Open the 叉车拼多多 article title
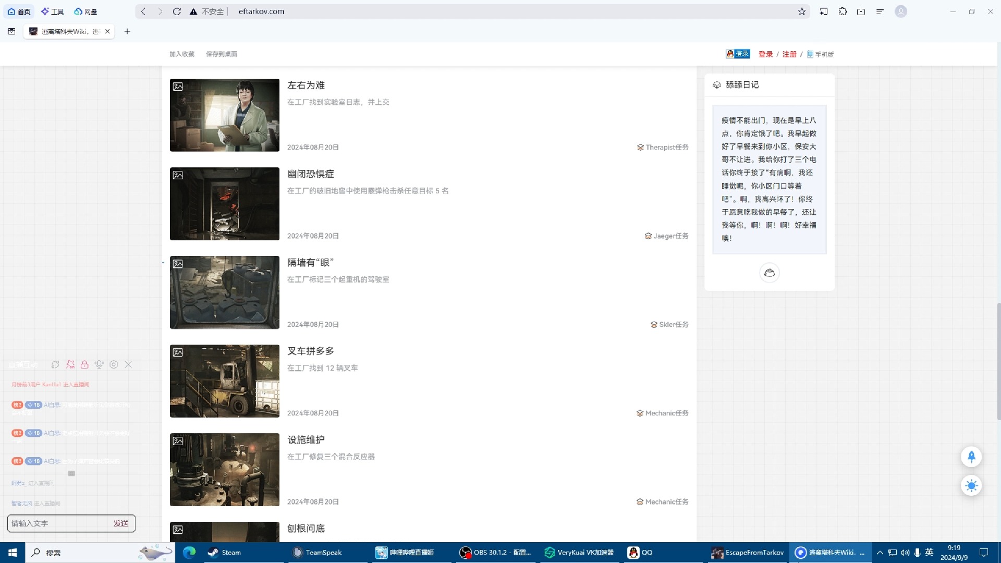Image resolution: width=1001 pixels, height=563 pixels. 311,351
